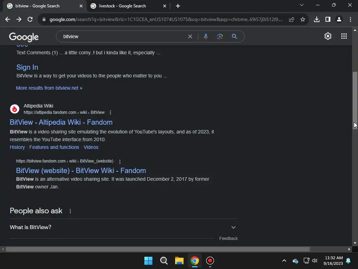Screen dimensions: 358x269
Task: Open Windows taskbar search
Action: [x=164, y=261]
